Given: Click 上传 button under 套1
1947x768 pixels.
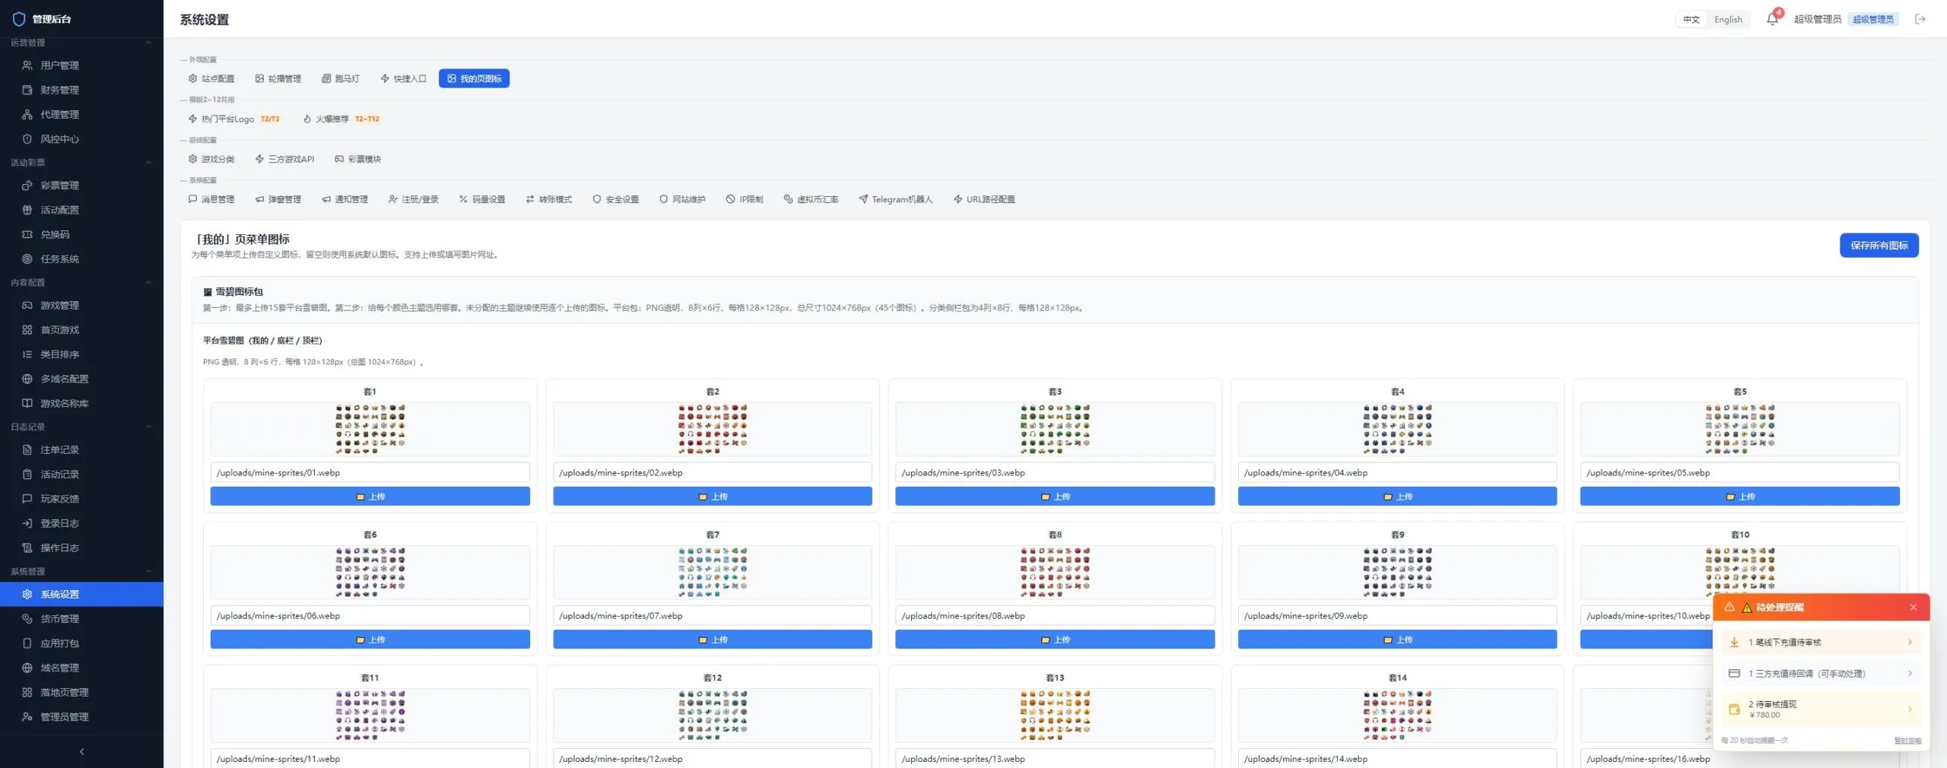Looking at the screenshot, I should (370, 497).
